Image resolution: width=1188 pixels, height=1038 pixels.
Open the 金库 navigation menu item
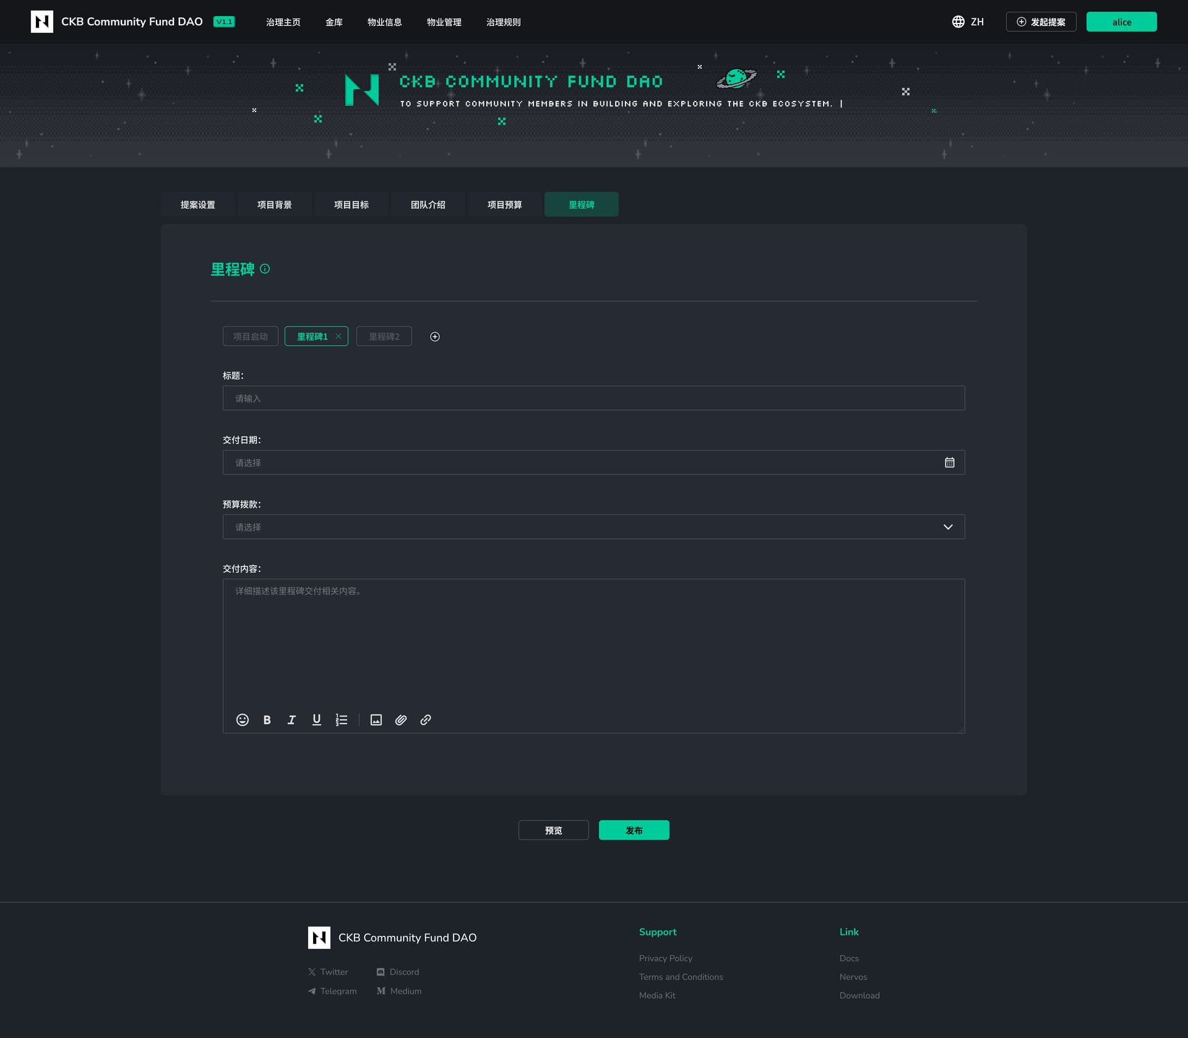334,22
